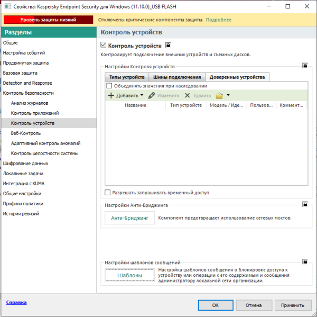Sort by the Пользов... column header
Image resolution: width=317 pixels, height=317 pixels.
(261, 105)
